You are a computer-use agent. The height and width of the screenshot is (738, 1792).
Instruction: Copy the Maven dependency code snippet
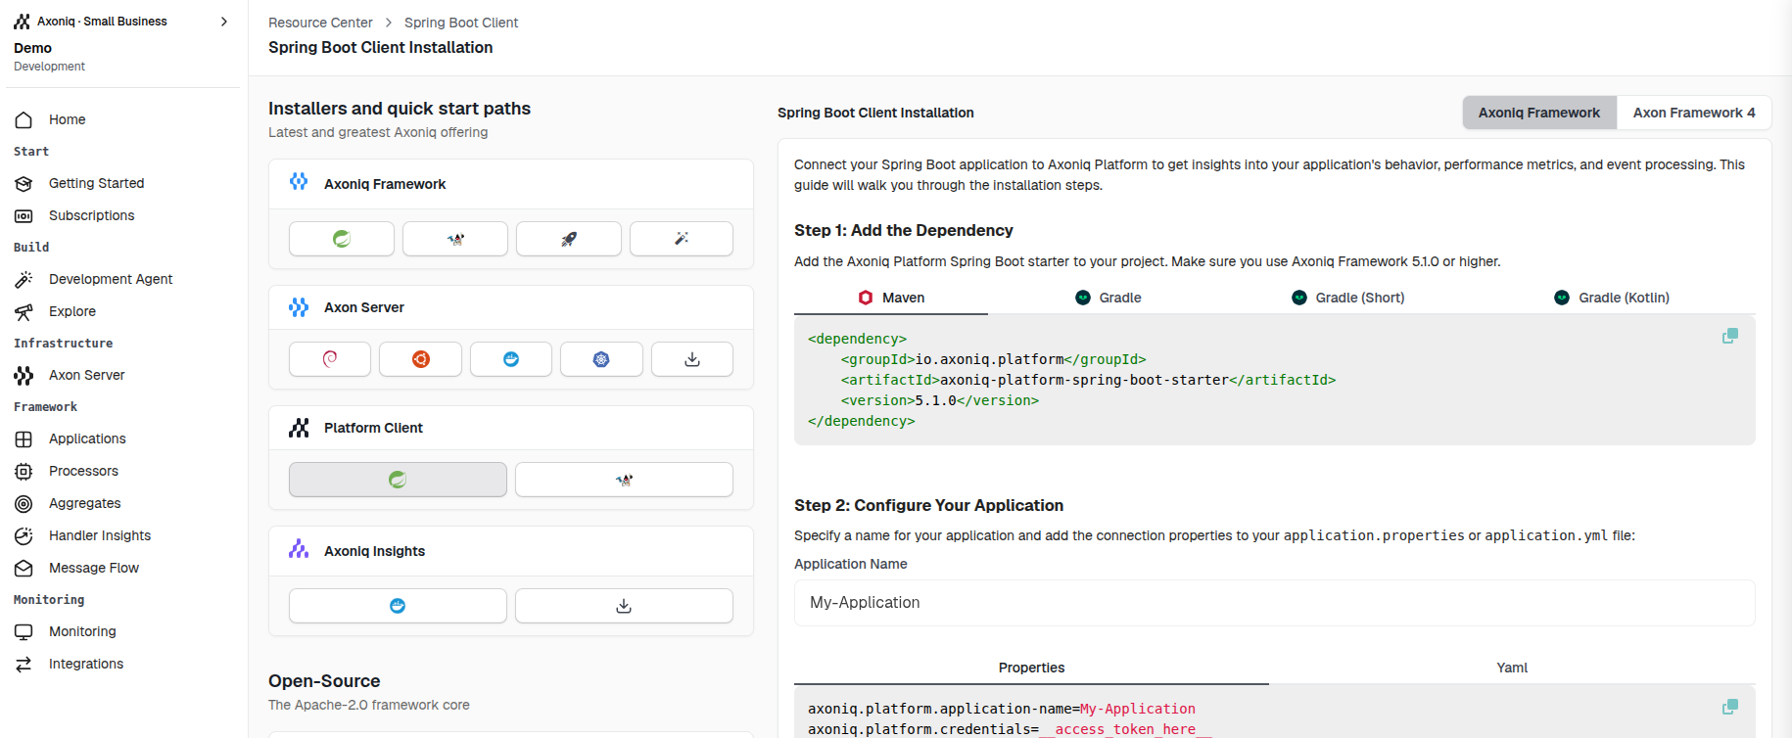pyautogui.click(x=1730, y=336)
